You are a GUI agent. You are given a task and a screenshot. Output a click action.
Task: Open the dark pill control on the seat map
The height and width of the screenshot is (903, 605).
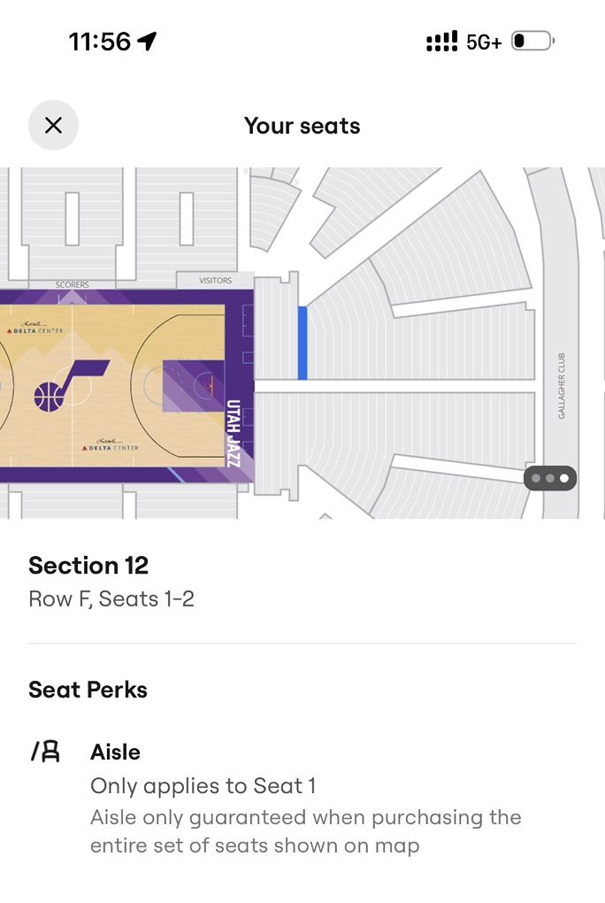coord(549,478)
